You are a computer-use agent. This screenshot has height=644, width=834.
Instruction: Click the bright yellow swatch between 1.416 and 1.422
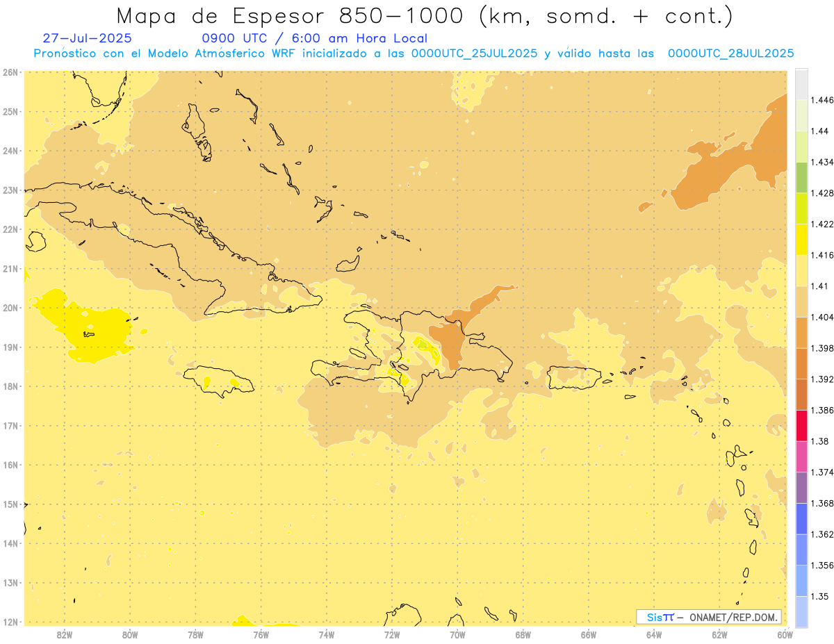[x=801, y=239]
